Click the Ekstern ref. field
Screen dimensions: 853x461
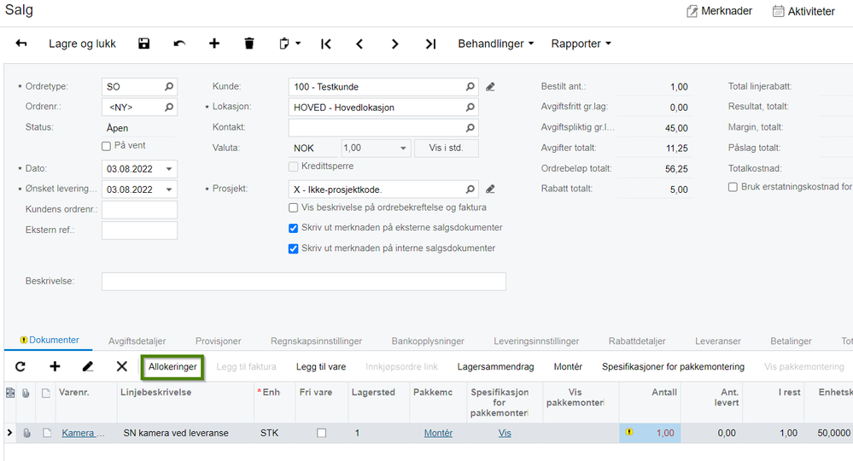point(139,230)
